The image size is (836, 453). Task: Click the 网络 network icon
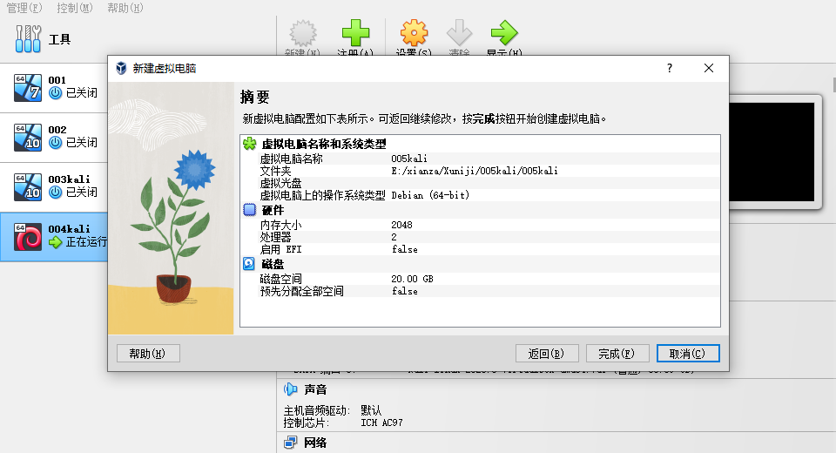pyautogui.click(x=291, y=443)
